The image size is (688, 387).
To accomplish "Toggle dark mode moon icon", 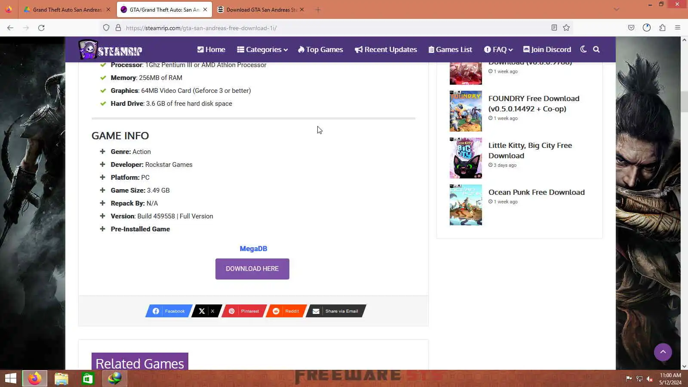I will click(x=584, y=49).
